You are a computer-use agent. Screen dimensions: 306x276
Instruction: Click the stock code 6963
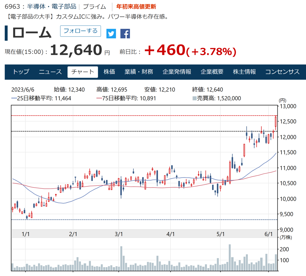click(x=12, y=7)
